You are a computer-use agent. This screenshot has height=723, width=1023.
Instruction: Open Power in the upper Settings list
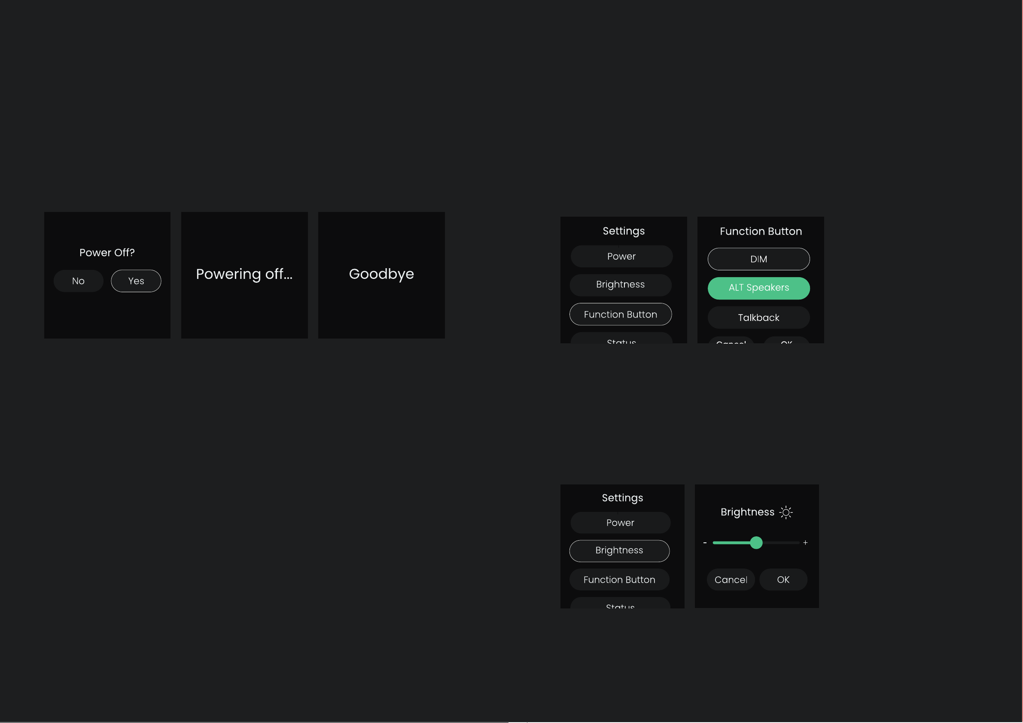click(x=621, y=257)
